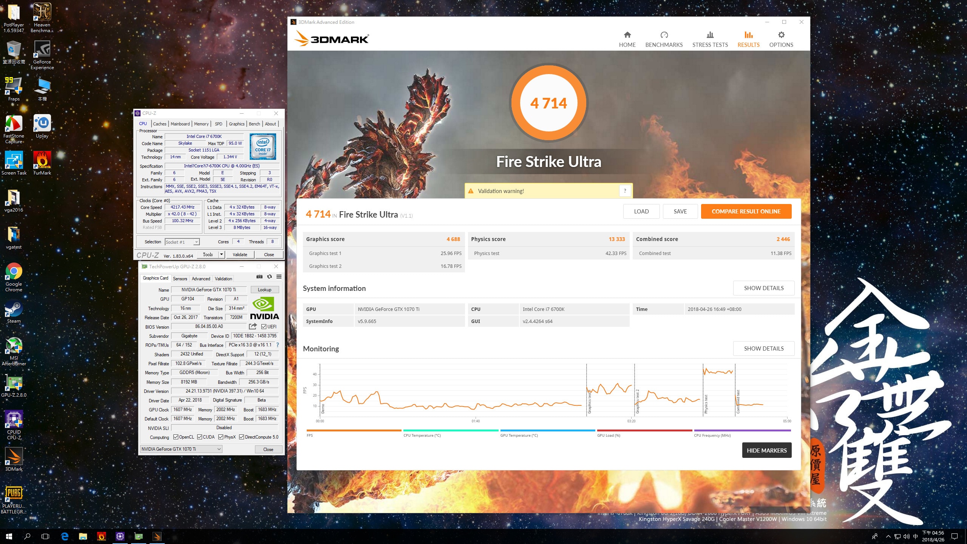Viewport: 967px width, 544px height.
Task: Open the GPU selection dropdown in GPU-Z
Action: [x=181, y=449]
